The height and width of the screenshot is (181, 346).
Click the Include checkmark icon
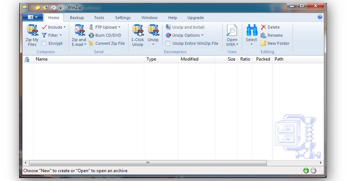pyautogui.click(x=44, y=27)
